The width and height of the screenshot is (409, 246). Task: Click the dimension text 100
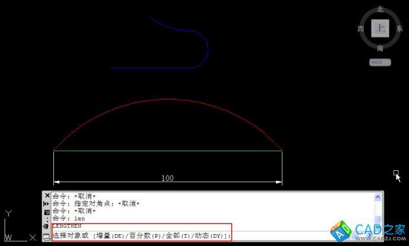click(167, 178)
